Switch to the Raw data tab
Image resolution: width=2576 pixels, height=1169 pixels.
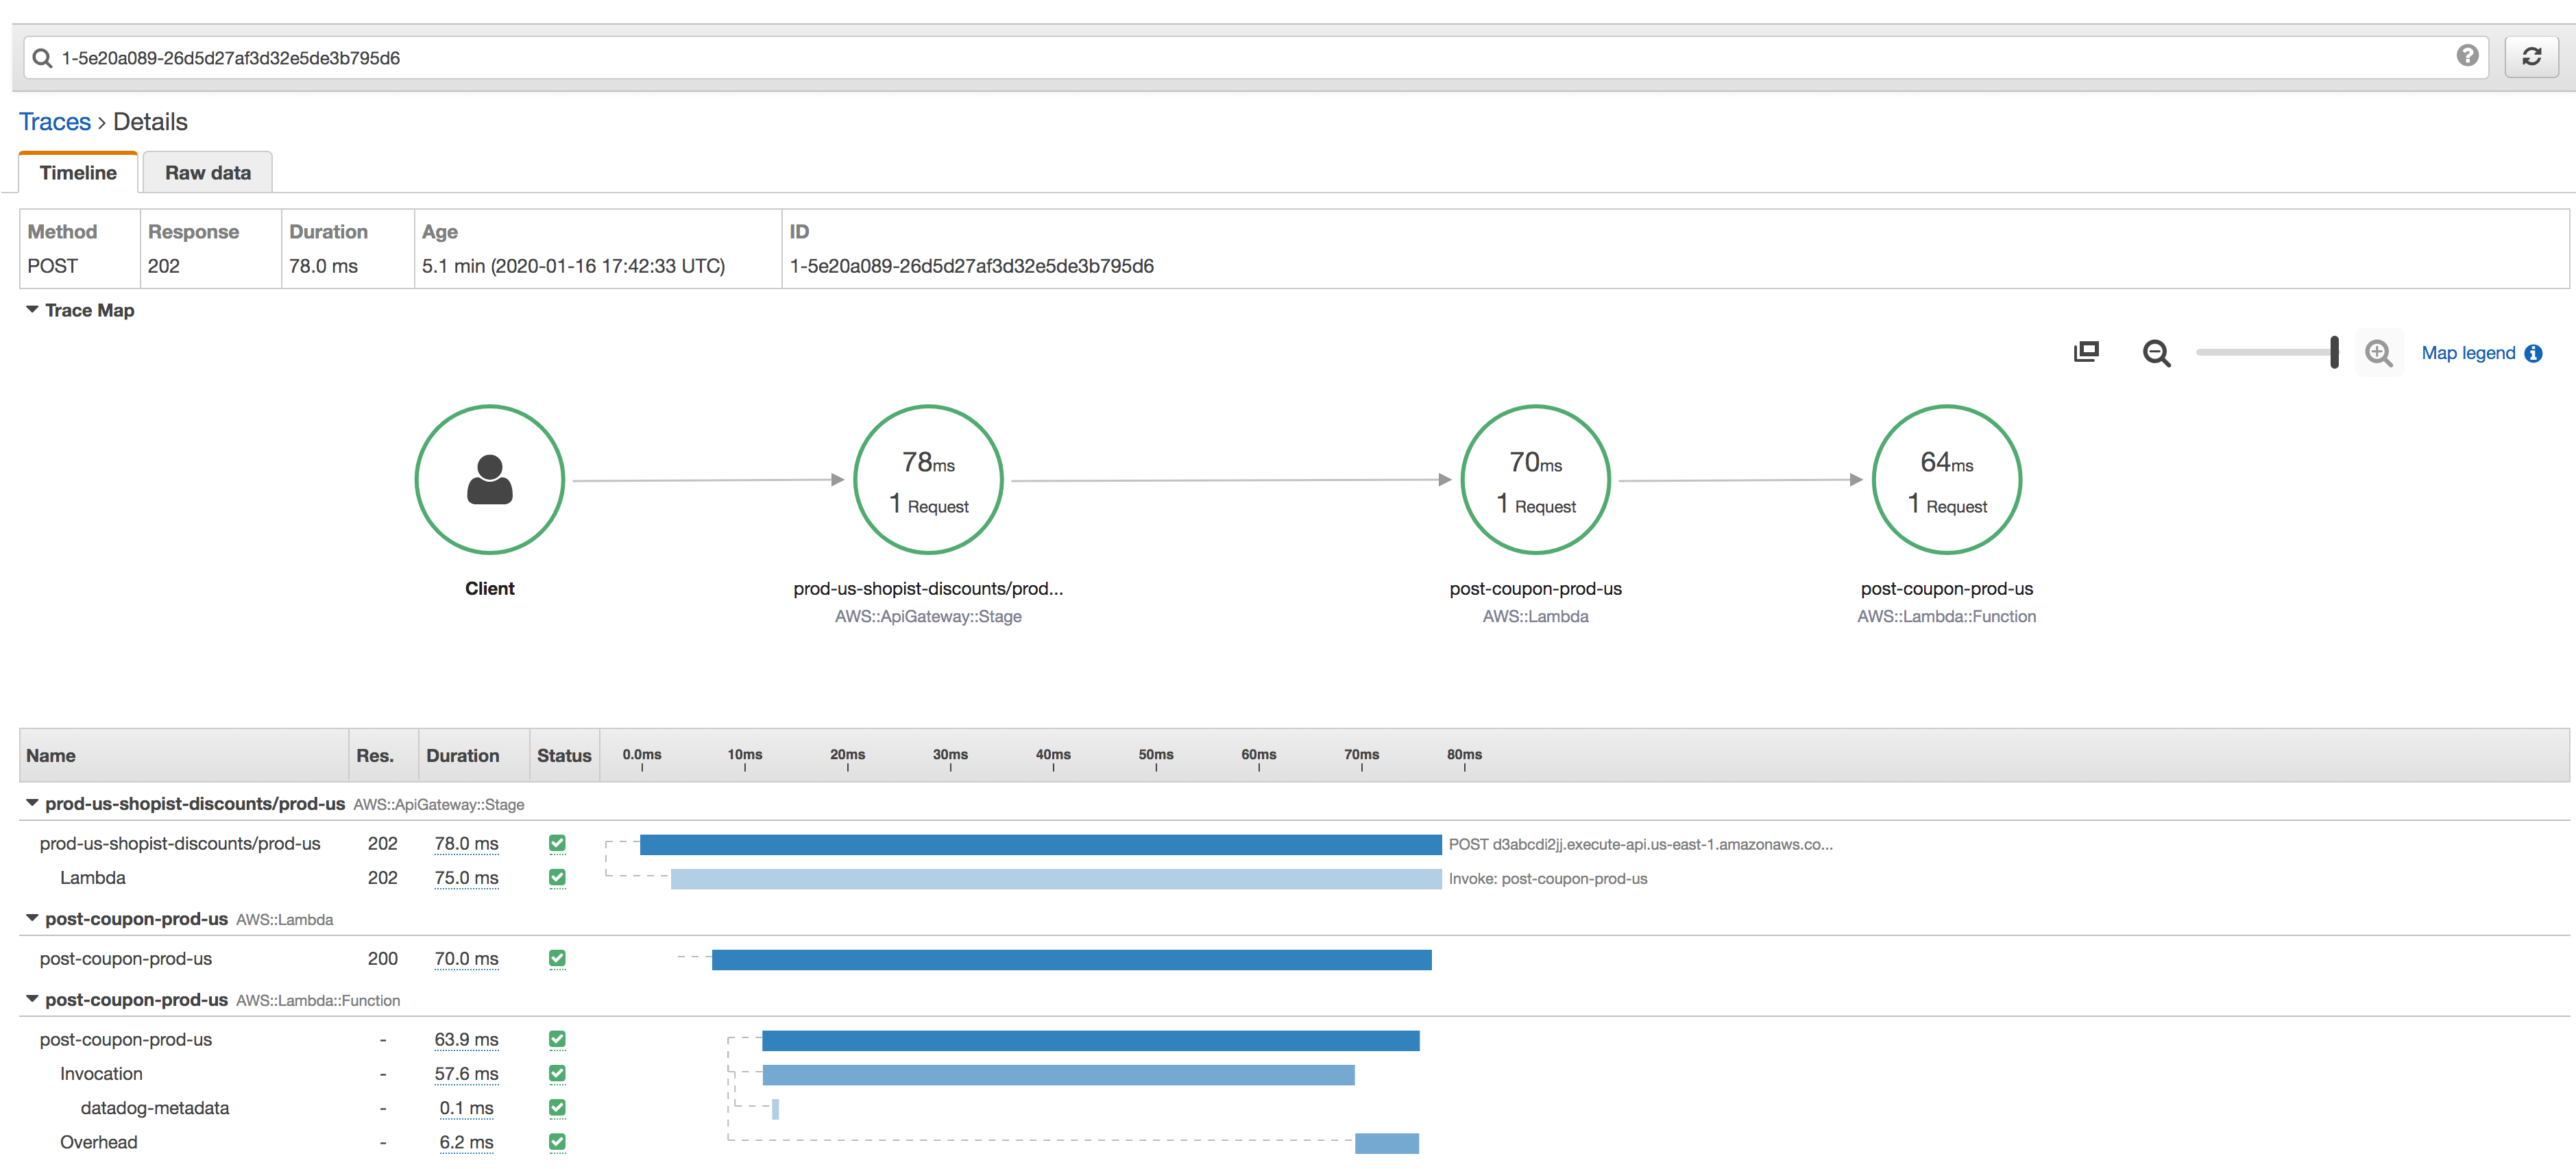tap(207, 172)
